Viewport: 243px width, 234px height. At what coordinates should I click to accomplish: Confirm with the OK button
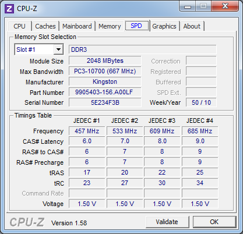coord(214,222)
